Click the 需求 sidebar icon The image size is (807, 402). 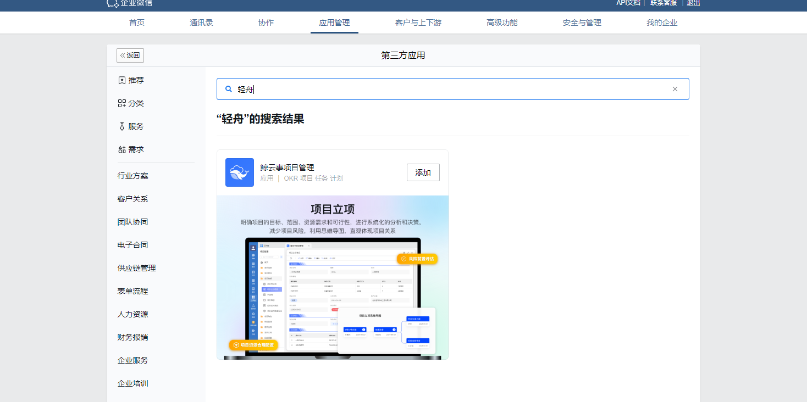(122, 149)
